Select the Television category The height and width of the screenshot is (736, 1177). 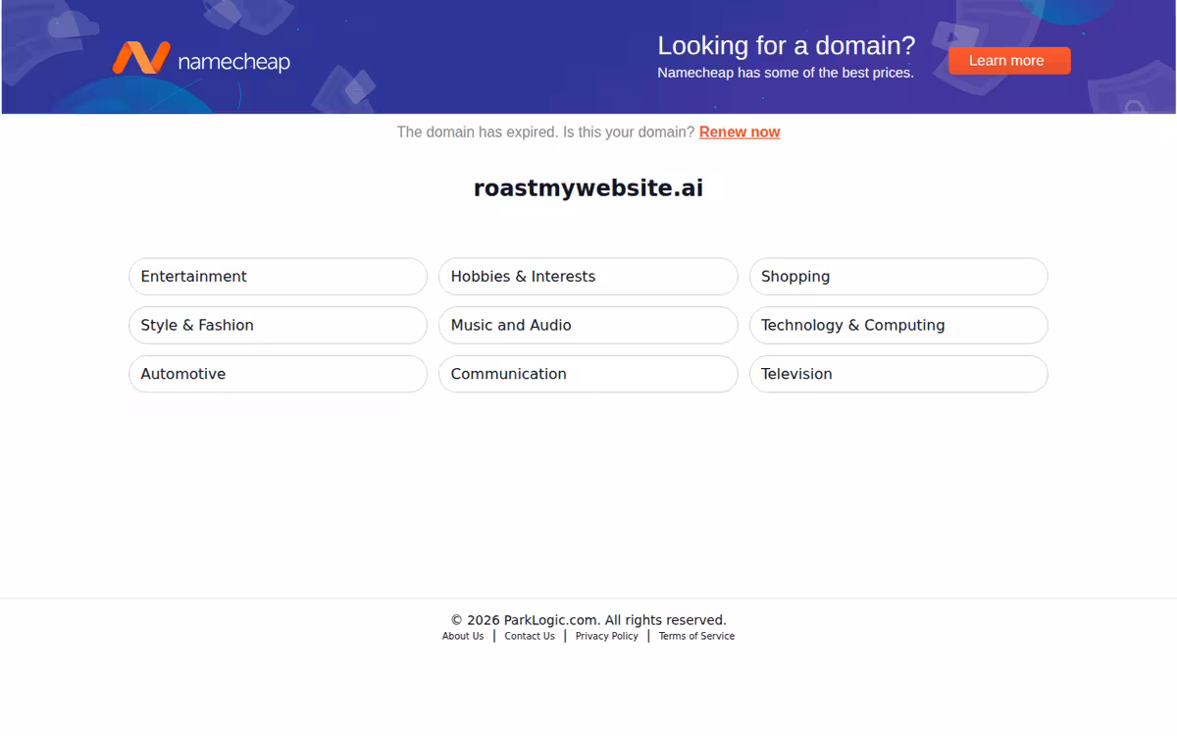coord(898,375)
